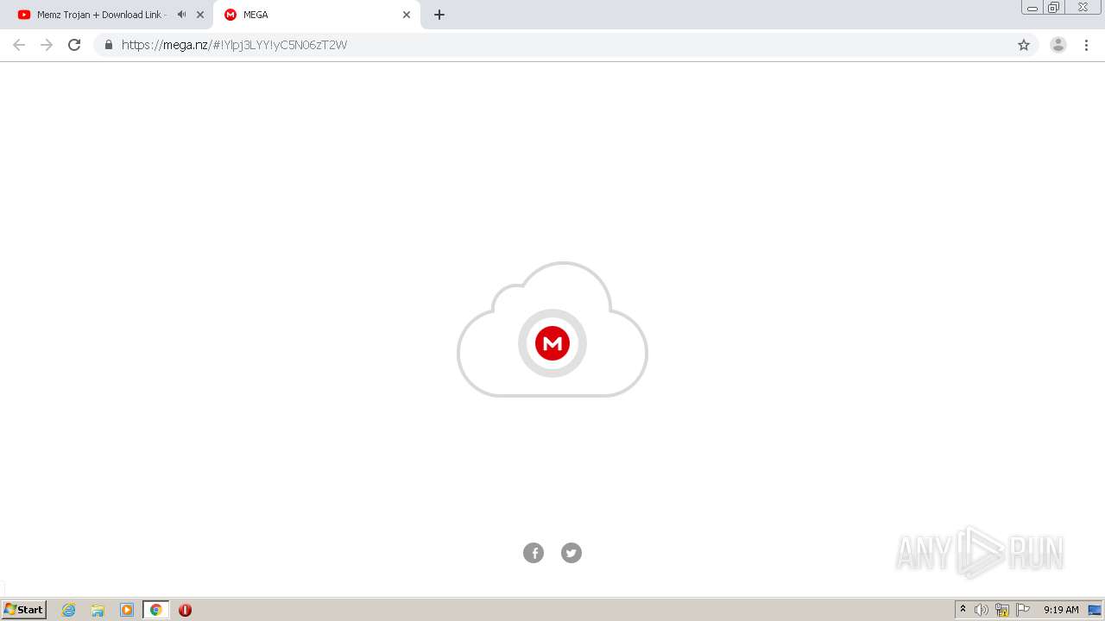Open the Chrome three-dot menu

1086,45
